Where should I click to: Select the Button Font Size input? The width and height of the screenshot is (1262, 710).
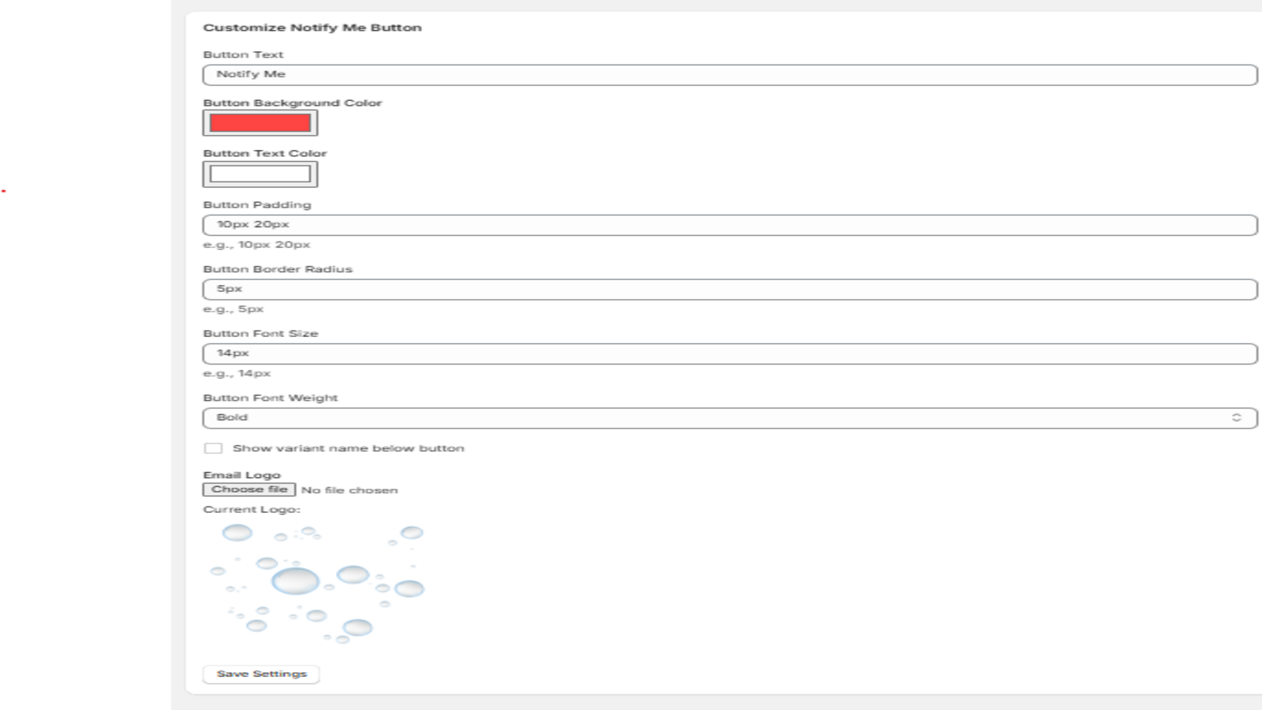pyautogui.click(x=730, y=353)
